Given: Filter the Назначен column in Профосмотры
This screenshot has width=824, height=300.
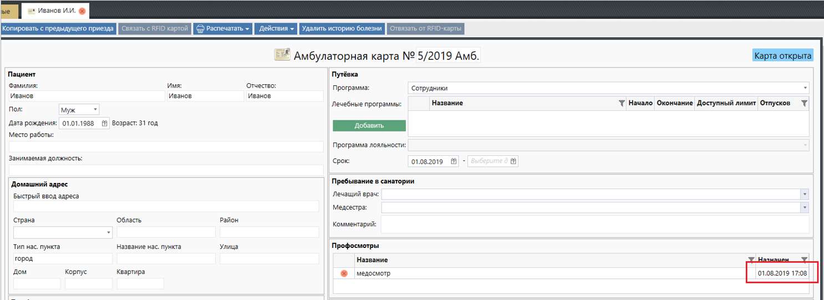Looking at the screenshot, I should (804, 260).
